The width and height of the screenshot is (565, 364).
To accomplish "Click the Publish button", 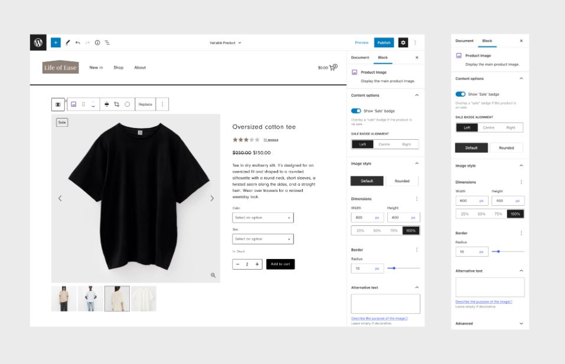I will pos(384,42).
